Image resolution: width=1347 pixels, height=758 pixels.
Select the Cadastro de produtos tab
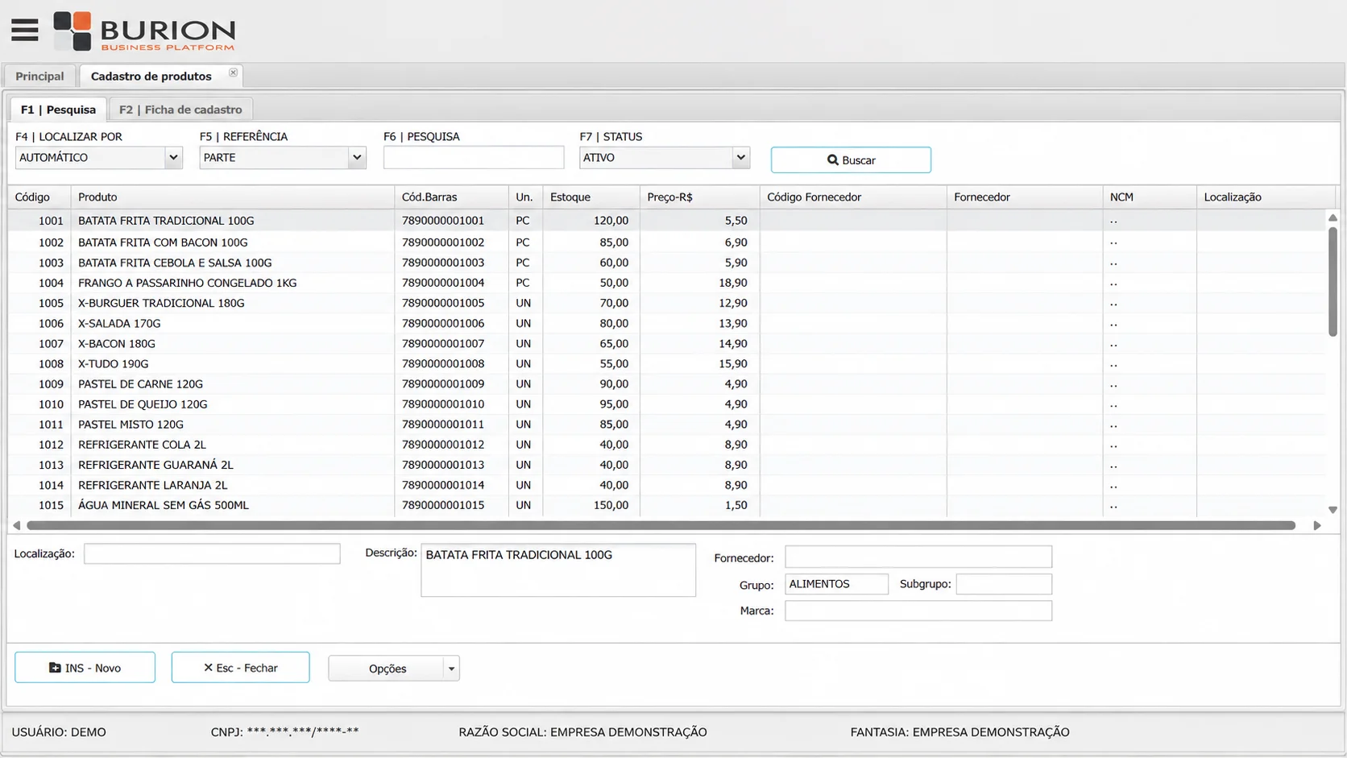[151, 77]
